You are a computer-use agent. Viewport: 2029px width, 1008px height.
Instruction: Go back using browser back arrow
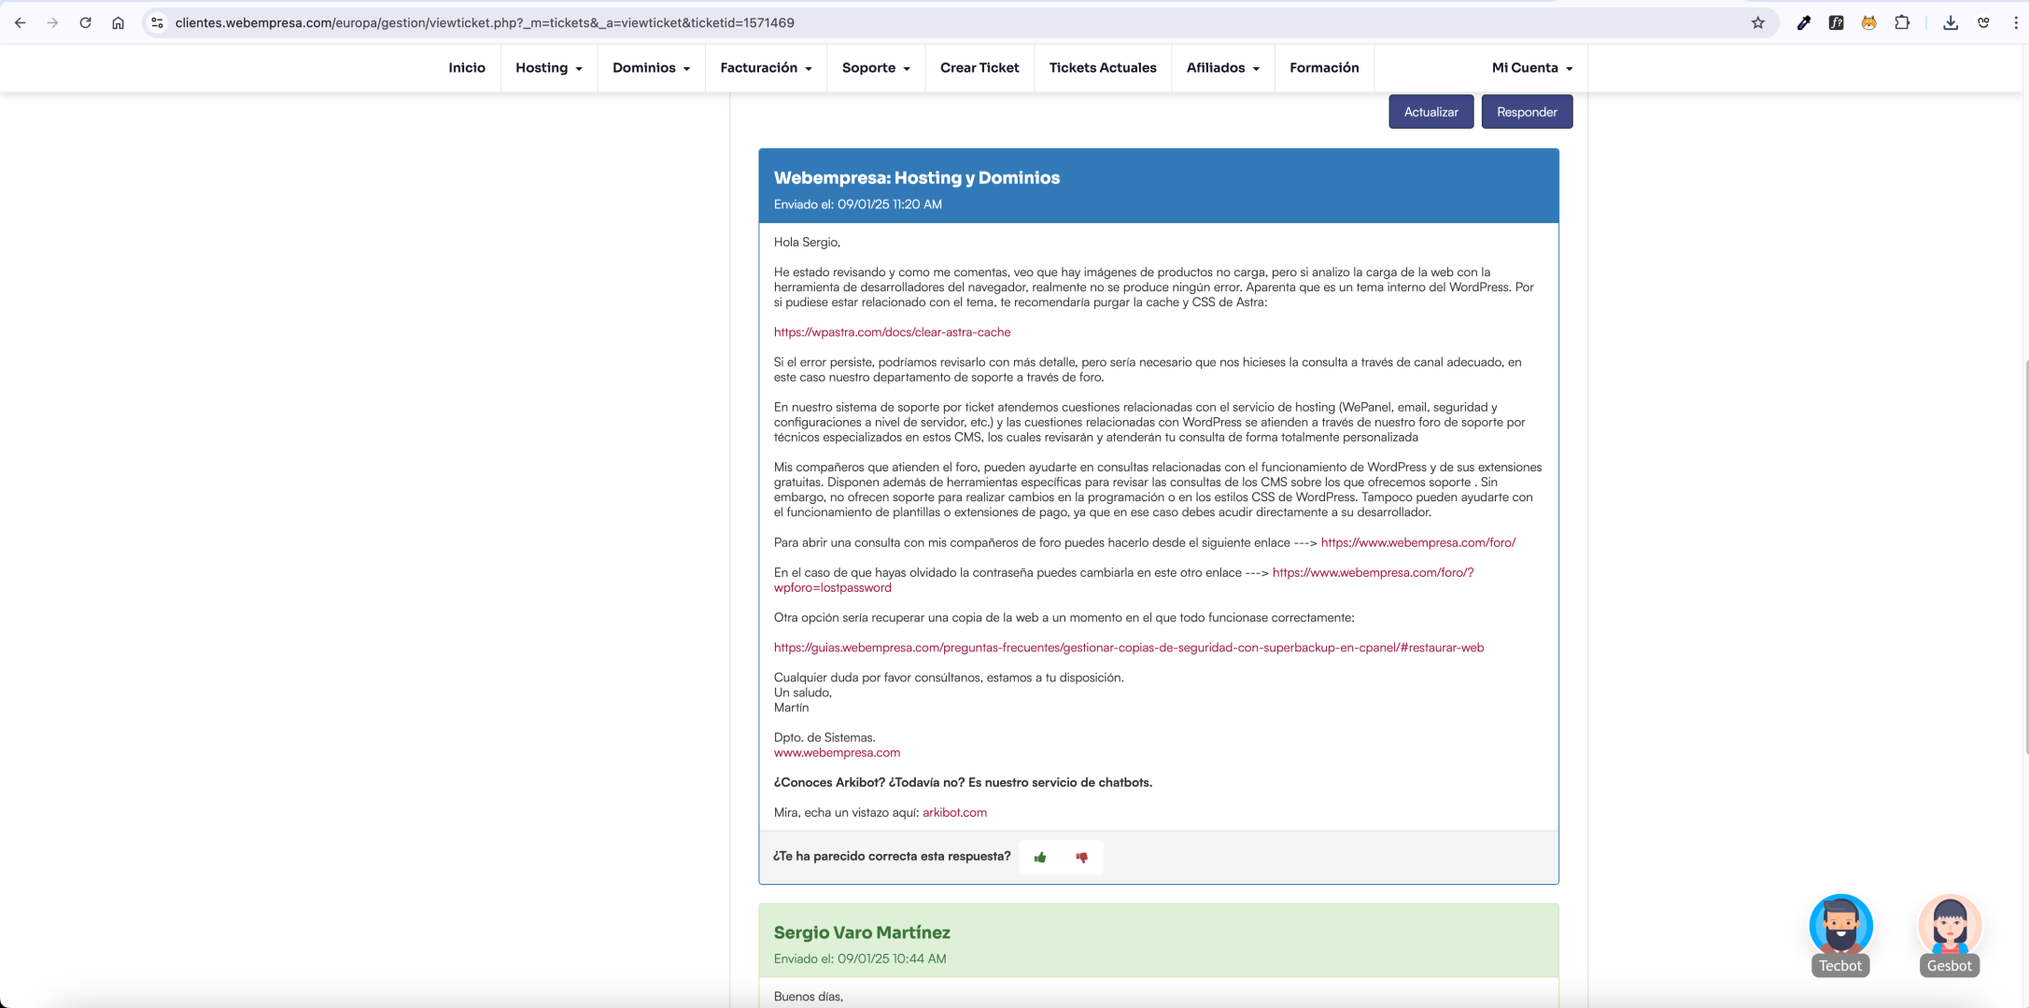pos(20,22)
